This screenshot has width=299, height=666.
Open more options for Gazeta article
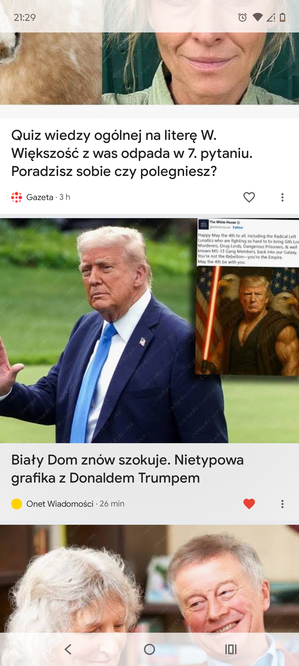(282, 197)
